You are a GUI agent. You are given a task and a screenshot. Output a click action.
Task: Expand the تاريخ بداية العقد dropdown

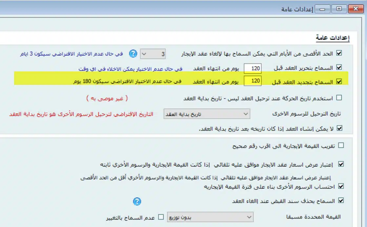coord(207,114)
